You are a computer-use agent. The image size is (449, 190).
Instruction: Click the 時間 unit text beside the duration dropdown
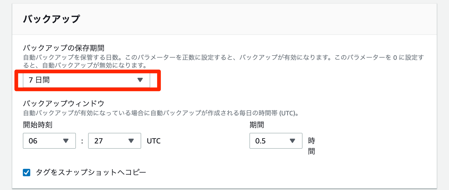click(312, 146)
